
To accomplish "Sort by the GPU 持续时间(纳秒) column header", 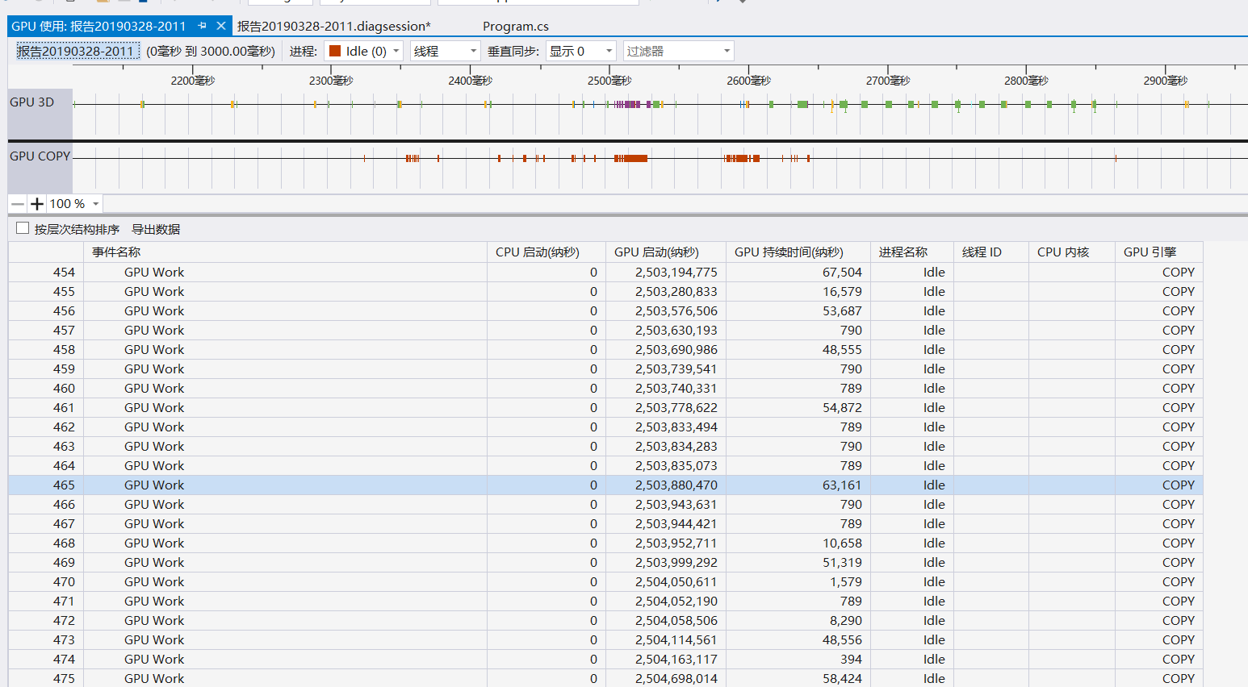I will [798, 252].
